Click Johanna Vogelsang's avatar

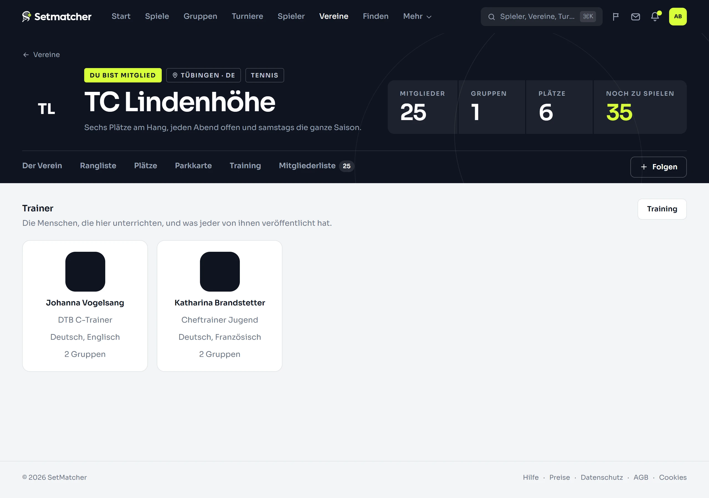coord(85,271)
